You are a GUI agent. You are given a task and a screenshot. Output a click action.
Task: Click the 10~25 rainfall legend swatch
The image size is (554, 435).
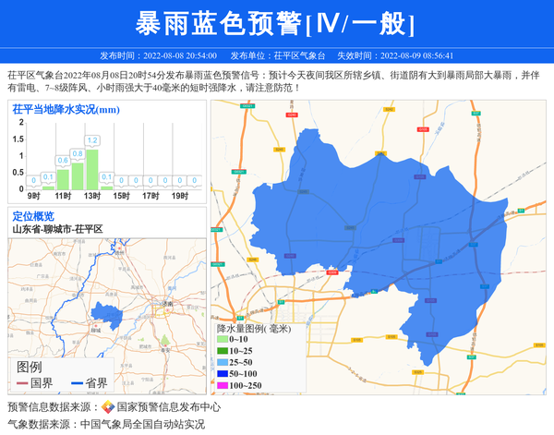pos(223,352)
